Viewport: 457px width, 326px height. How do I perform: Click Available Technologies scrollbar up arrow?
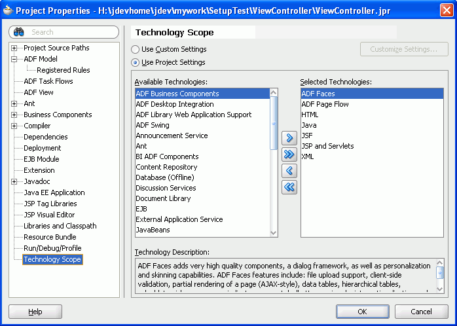point(274,93)
